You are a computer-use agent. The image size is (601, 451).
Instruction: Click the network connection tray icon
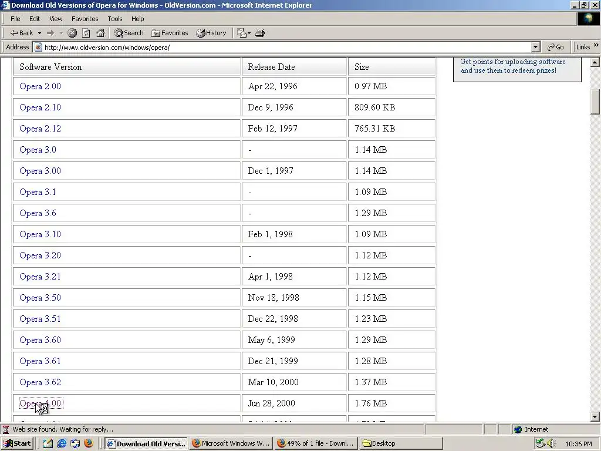point(541,443)
